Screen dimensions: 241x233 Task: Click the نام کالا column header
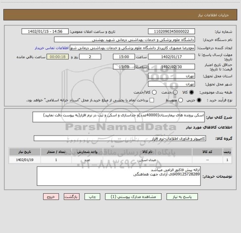147,152
